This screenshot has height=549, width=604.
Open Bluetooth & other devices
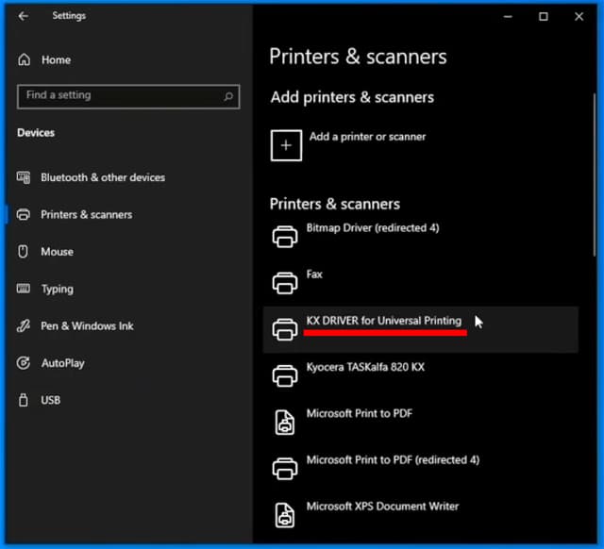click(x=91, y=177)
